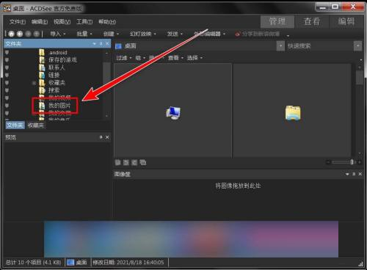Open the 组 group dropdown
The width and height of the screenshot is (367, 270).
pyautogui.click(x=140, y=58)
